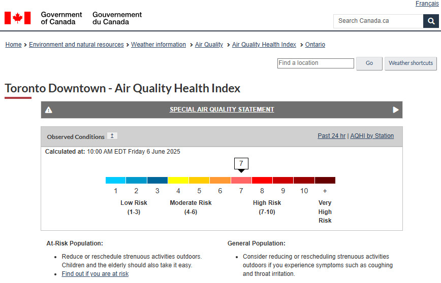Image resolution: width=441 pixels, height=283 pixels.
Task: Click the light blue level 1 color block
Action: click(115, 180)
